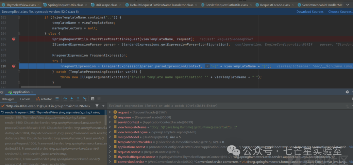This screenshot has height=165, width=353.
Task: Click the threads view list icon beside Actuator
Action: tap(57, 99)
